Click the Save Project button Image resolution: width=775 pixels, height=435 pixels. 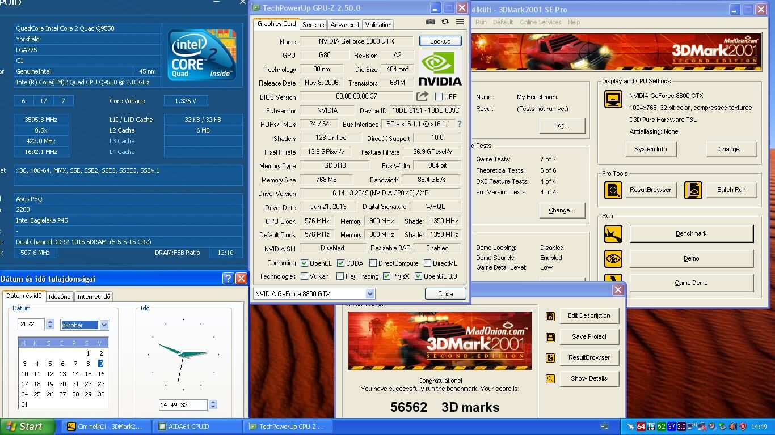[x=589, y=336]
